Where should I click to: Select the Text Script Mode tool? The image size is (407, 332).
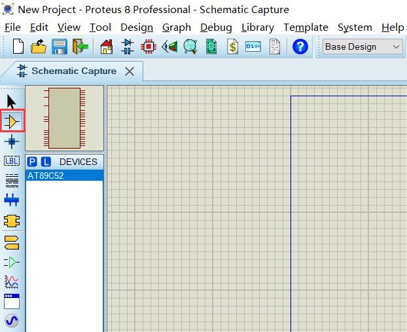click(x=12, y=181)
